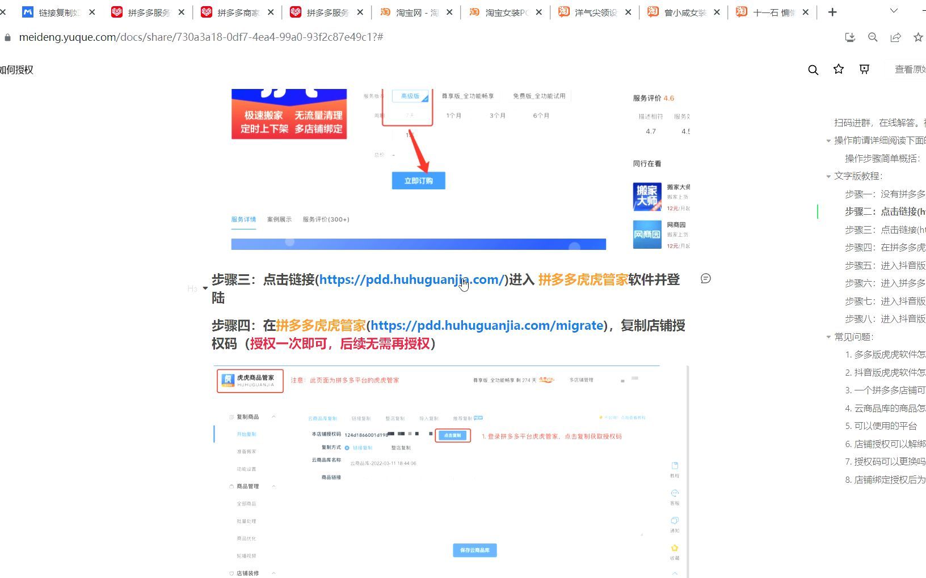Click the install app icon in address bar

pos(850,37)
